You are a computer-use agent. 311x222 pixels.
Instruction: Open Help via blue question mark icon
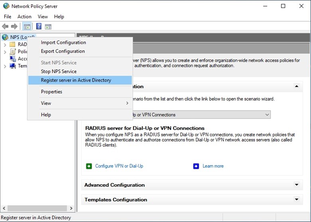39,26
